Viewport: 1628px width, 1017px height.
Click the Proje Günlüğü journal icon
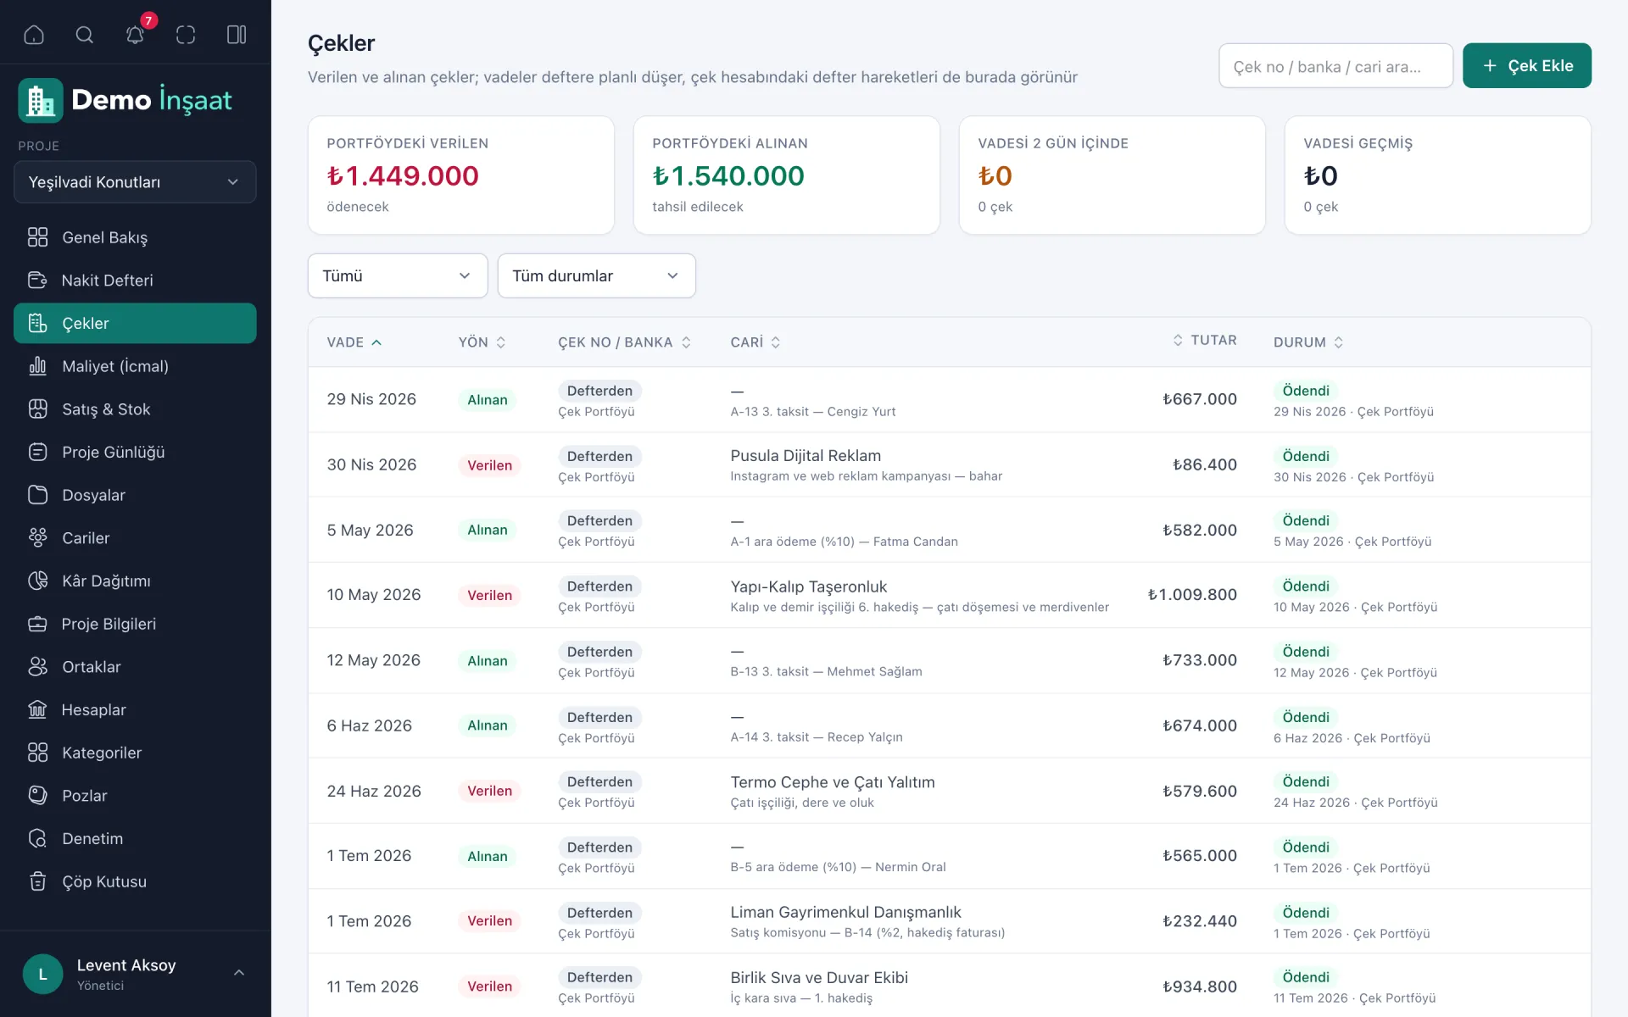pyautogui.click(x=37, y=452)
